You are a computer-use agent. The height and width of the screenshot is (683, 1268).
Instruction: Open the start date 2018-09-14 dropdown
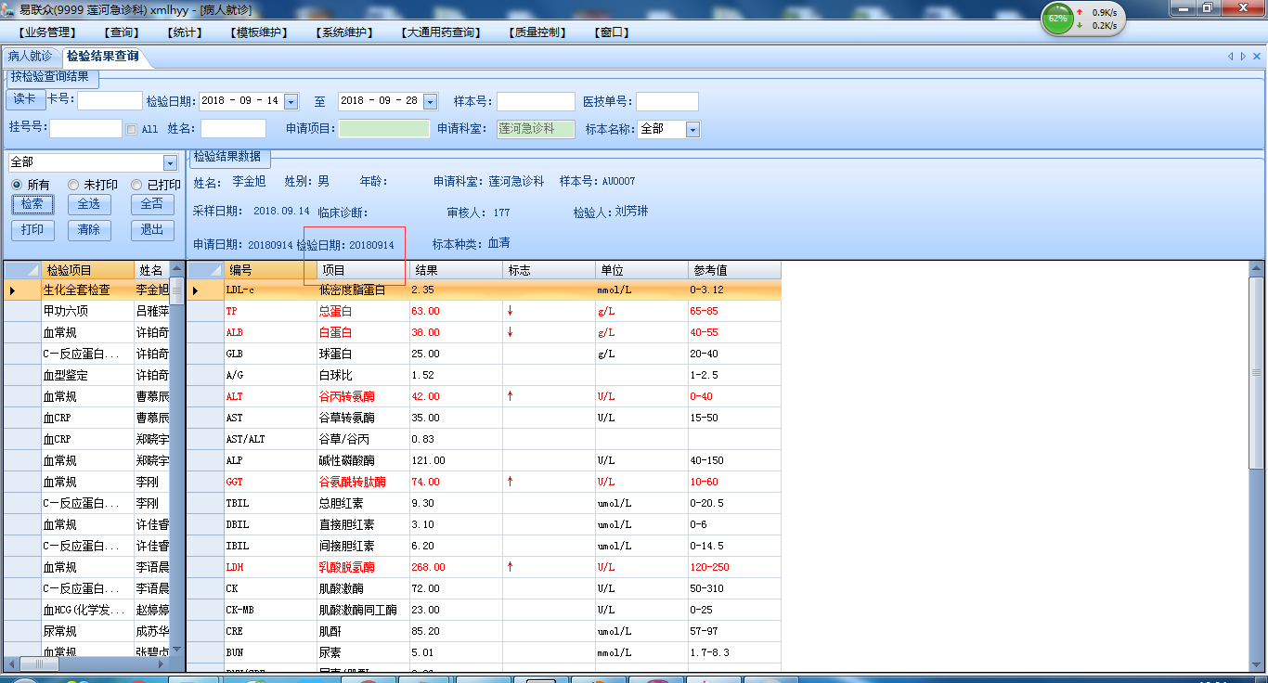[291, 101]
